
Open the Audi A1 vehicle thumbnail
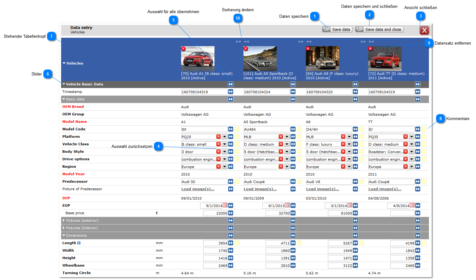tap(198, 59)
